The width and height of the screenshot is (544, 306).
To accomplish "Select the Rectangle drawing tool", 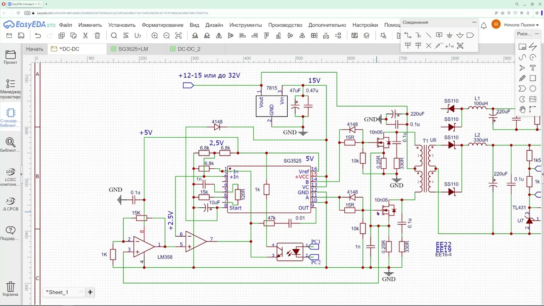I will pyautogui.click(x=533, y=78).
